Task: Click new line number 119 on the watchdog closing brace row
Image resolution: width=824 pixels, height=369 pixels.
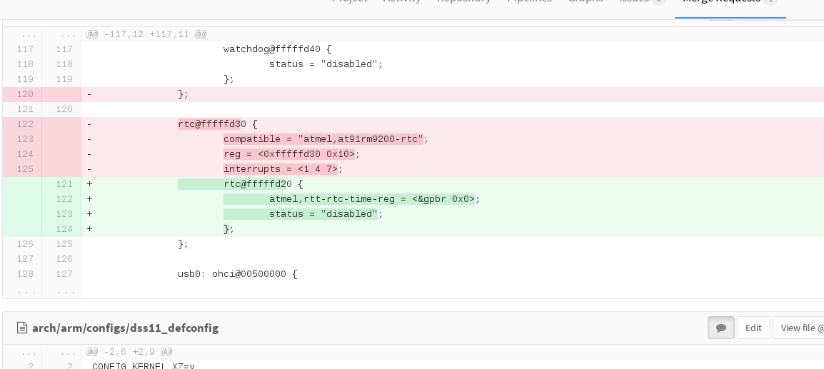Action: [x=64, y=79]
